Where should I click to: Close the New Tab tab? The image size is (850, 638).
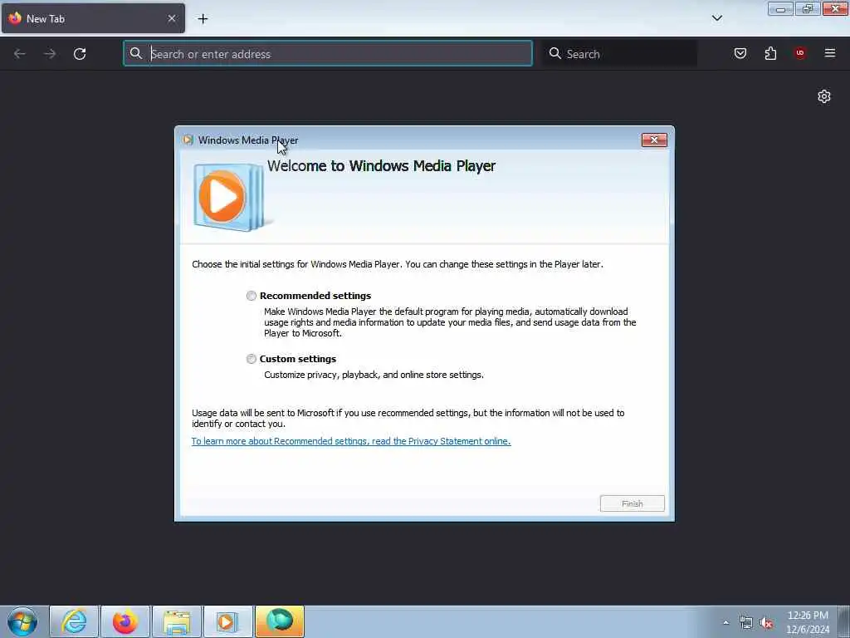click(x=172, y=18)
